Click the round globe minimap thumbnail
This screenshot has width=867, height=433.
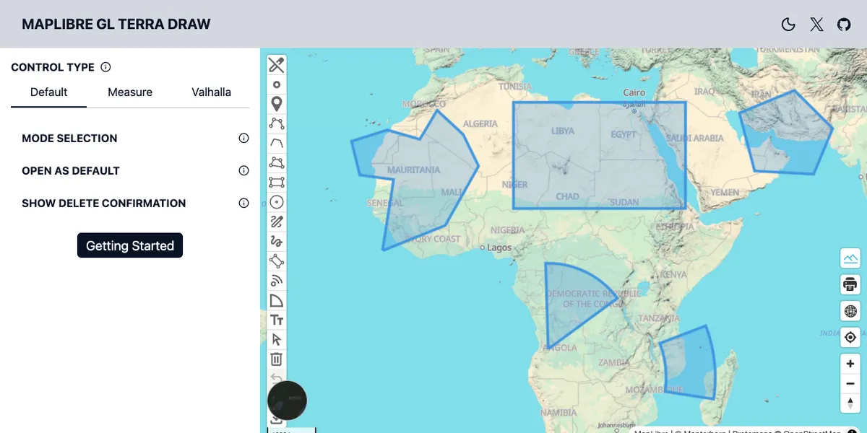(x=287, y=400)
